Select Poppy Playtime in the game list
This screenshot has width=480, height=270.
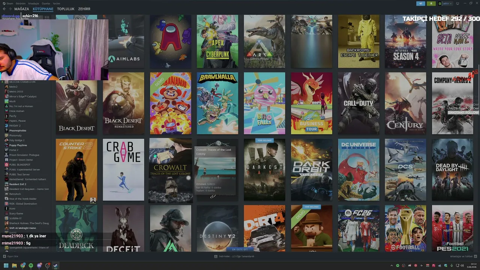[18, 145]
